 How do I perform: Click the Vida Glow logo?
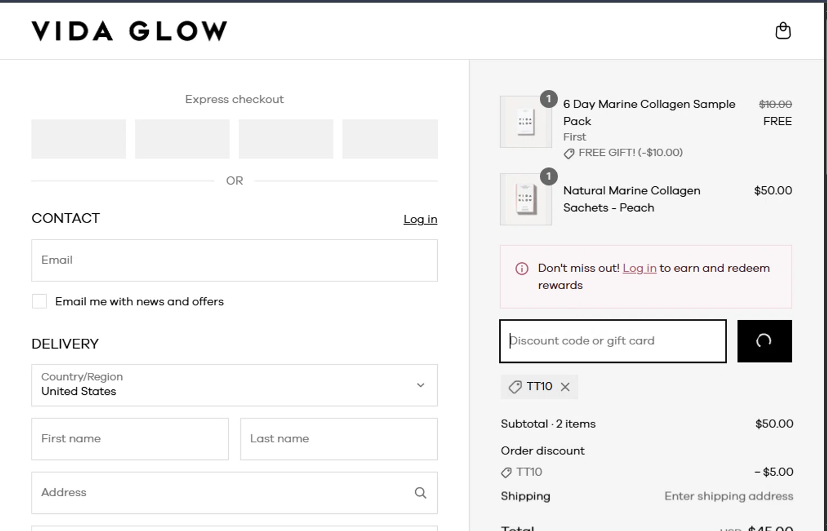(x=129, y=31)
